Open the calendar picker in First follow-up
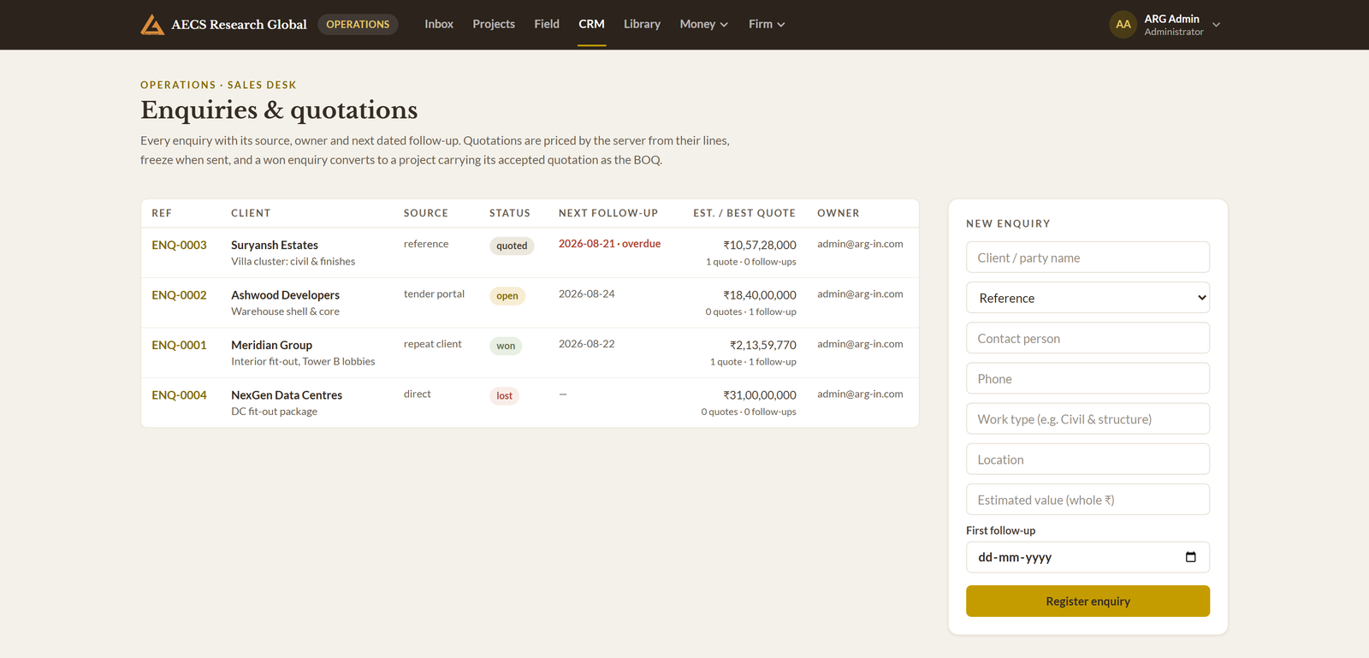1369x658 pixels. pos(1190,557)
